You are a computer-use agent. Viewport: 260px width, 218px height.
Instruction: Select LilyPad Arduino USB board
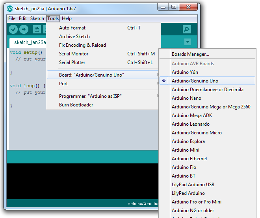point(207,185)
